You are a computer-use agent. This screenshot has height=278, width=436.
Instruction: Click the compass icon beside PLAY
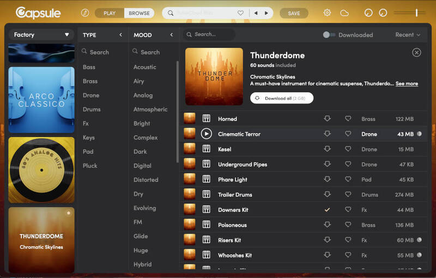[85, 13]
